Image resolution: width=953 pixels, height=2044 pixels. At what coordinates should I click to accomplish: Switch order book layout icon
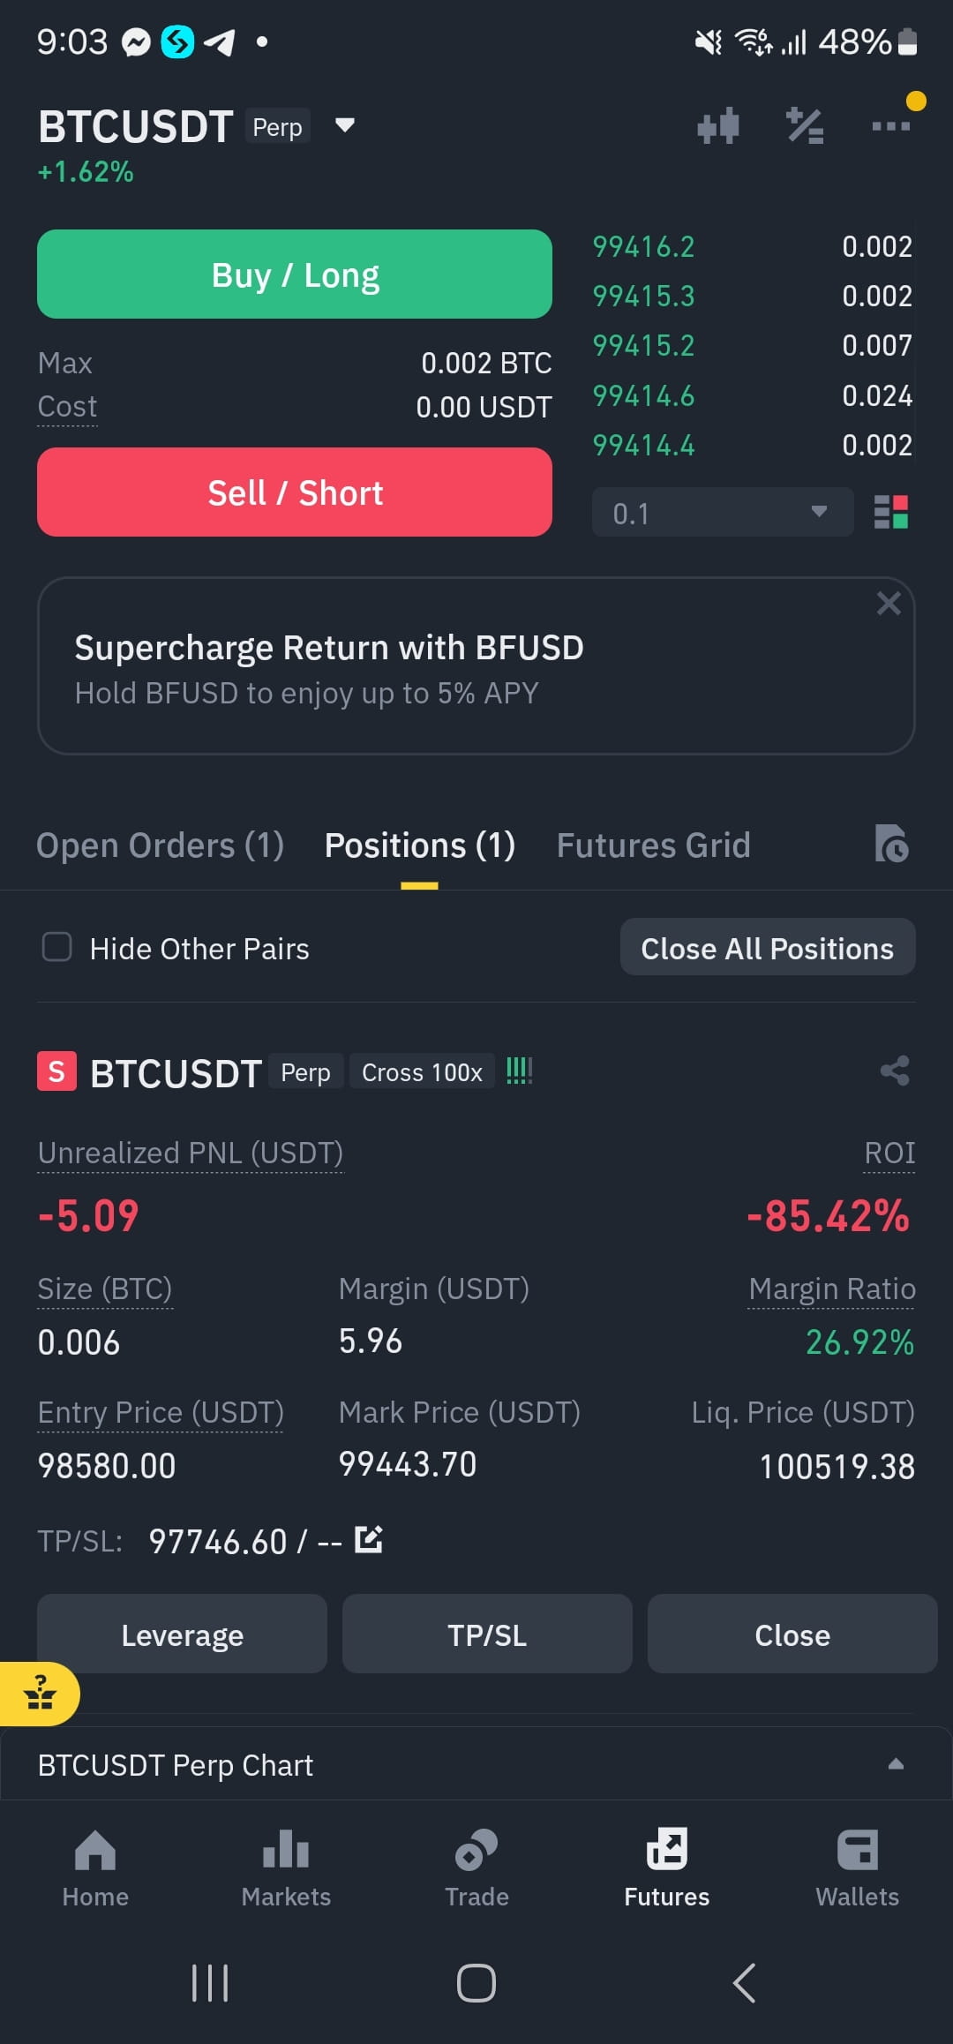pos(890,512)
